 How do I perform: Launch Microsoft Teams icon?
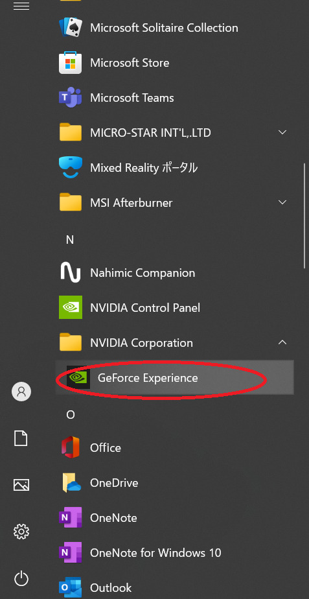[70, 97]
